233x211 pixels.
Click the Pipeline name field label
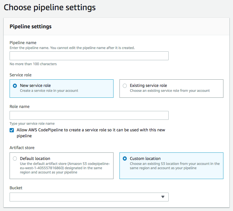coord(23,42)
